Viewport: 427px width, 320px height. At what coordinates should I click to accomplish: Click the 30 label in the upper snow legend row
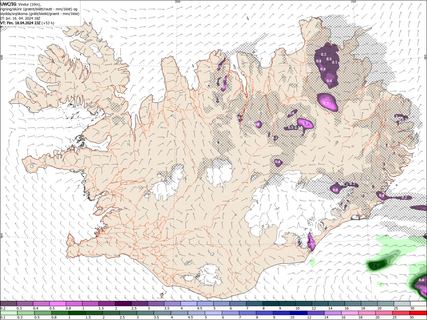[x=412, y=308]
